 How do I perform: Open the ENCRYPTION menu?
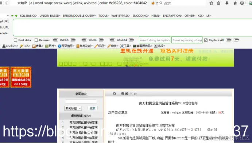coord(172,16)
